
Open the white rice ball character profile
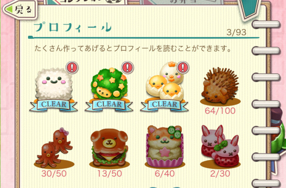point(54,84)
